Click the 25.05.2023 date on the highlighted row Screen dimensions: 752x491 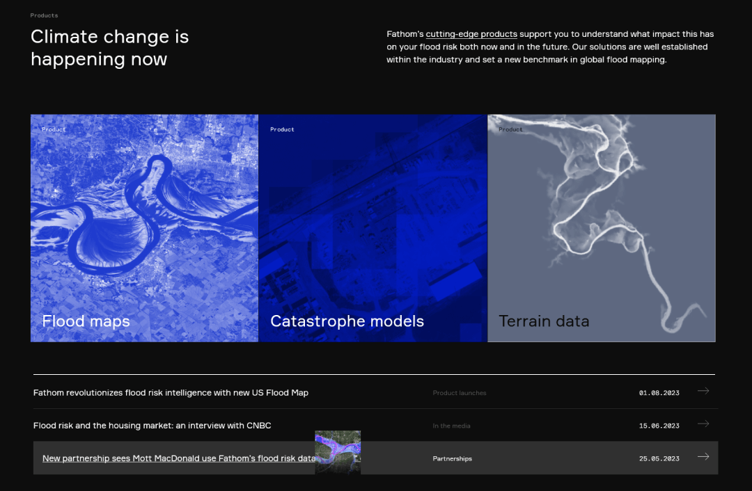click(659, 459)
